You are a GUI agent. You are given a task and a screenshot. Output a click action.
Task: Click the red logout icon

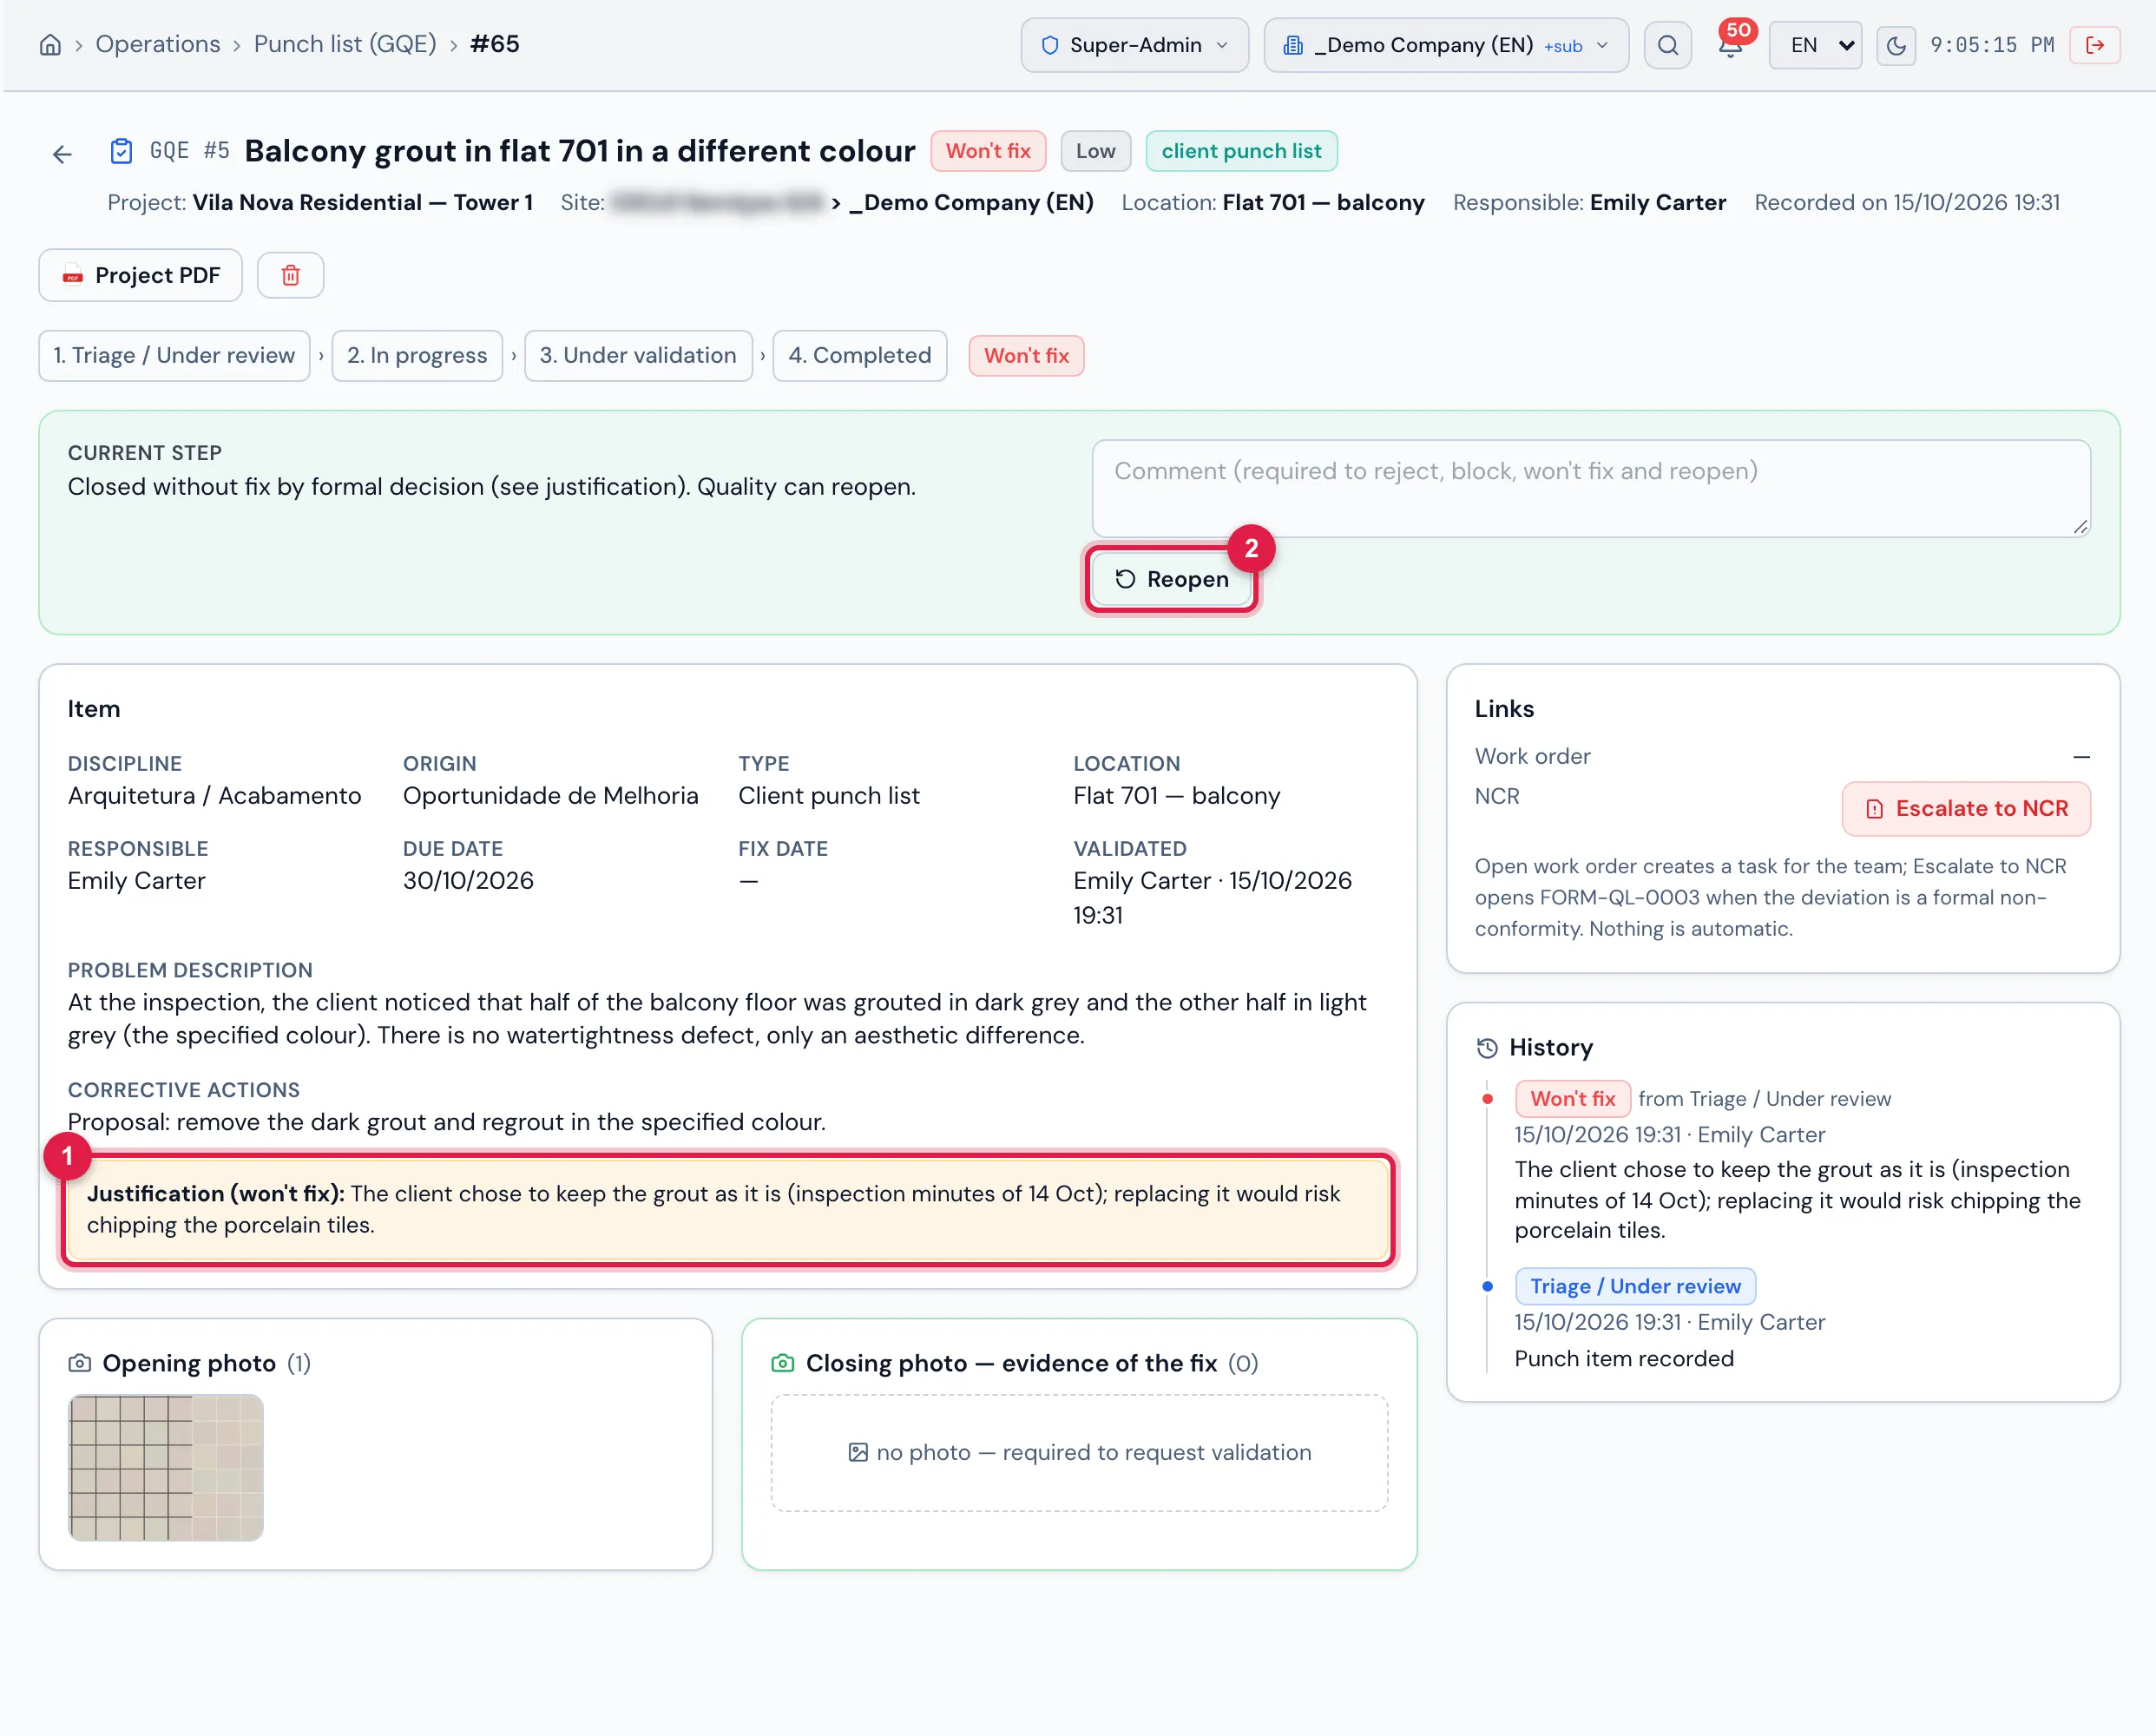(x=2095, y=45)
